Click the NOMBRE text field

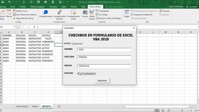tap(104, 50)
